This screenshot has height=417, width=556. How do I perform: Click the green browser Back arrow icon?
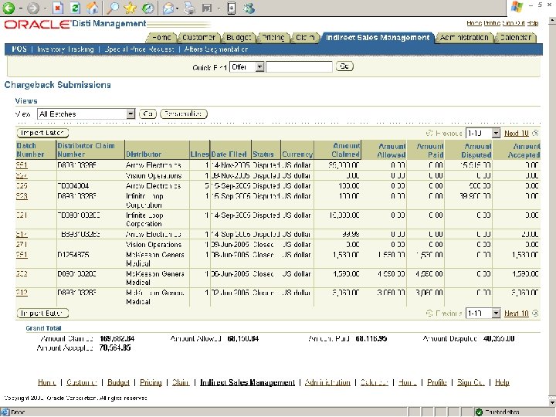(x=8, y=8)
